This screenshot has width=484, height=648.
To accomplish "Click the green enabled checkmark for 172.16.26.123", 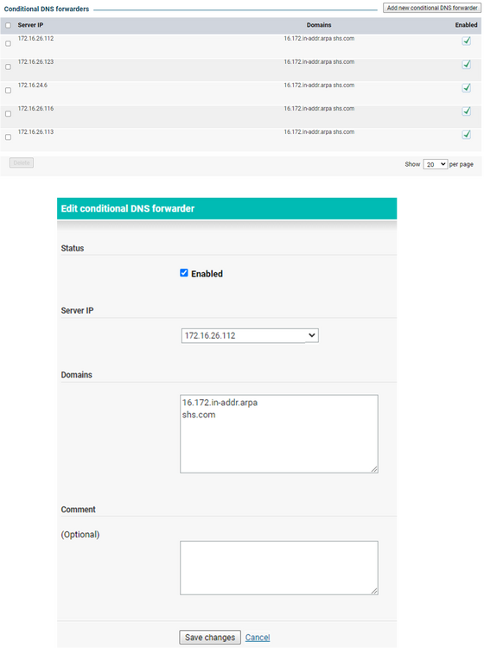I will click(466, 64).
